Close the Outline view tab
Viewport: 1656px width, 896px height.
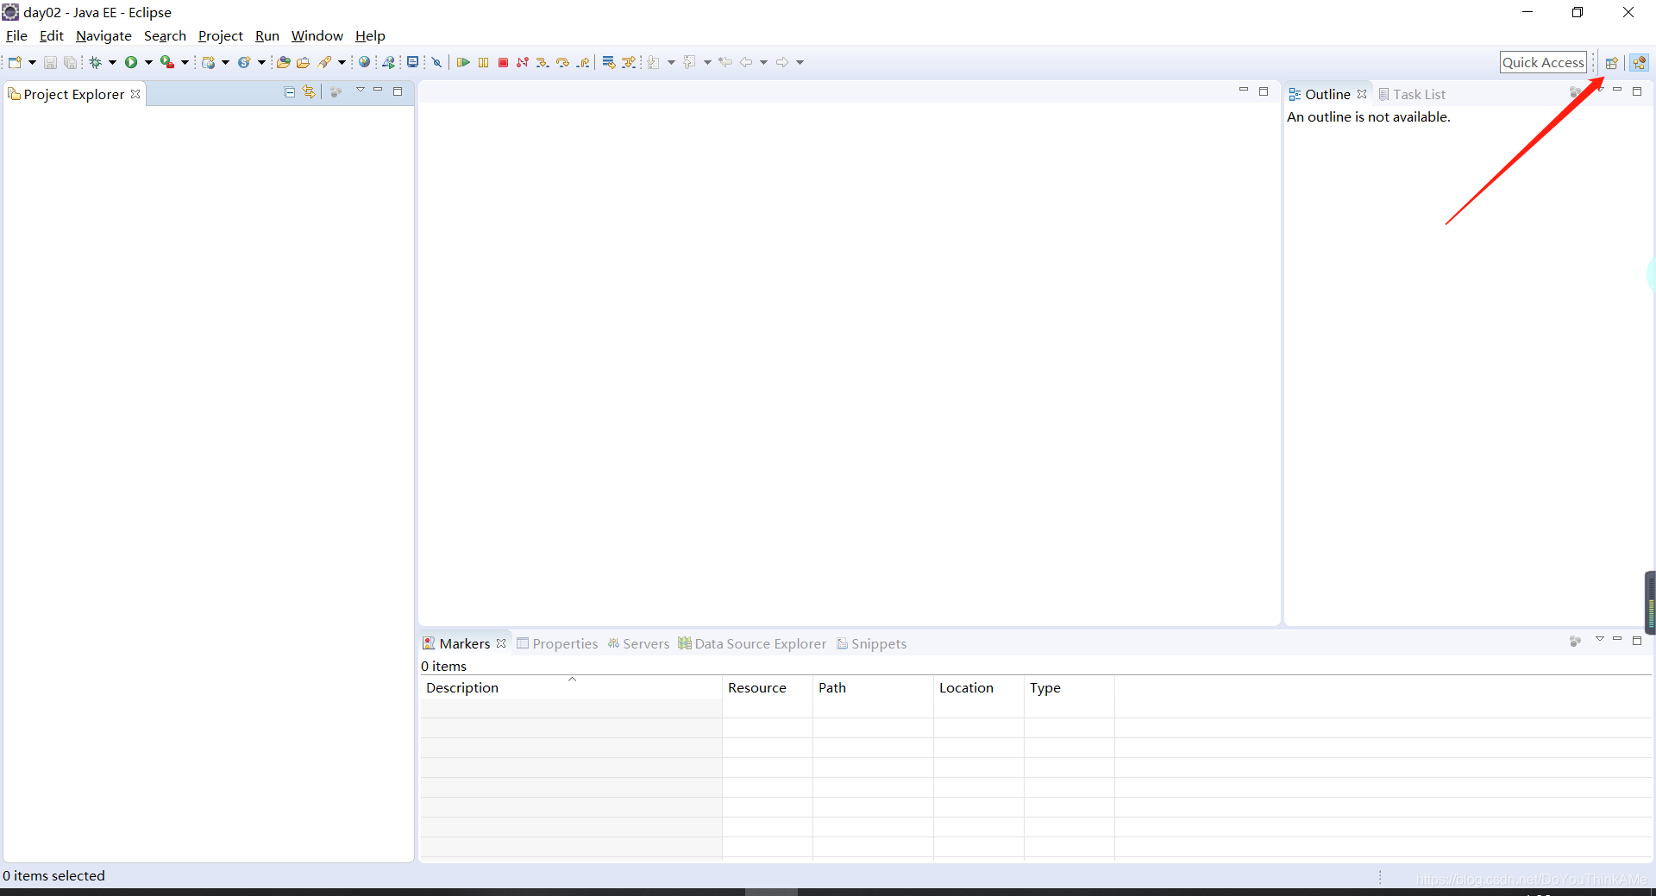pyautogui.click(x=1362, y=94)
